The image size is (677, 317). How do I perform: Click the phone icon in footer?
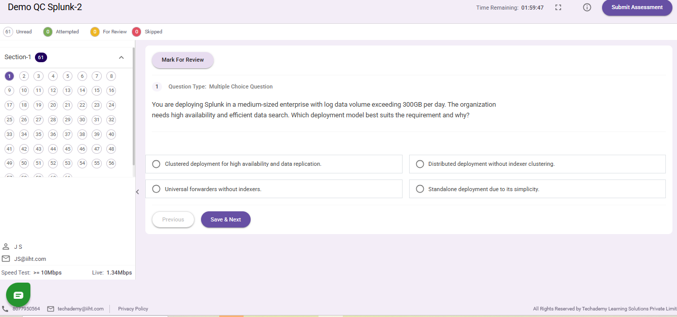point(5,308)
